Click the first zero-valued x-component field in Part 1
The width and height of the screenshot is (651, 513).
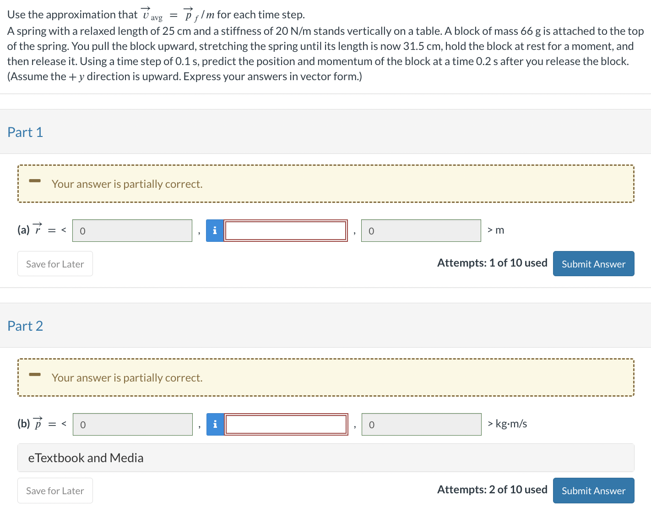tap(132, 230)
